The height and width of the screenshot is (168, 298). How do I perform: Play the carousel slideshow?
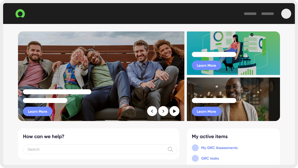(x=174, y=111)
